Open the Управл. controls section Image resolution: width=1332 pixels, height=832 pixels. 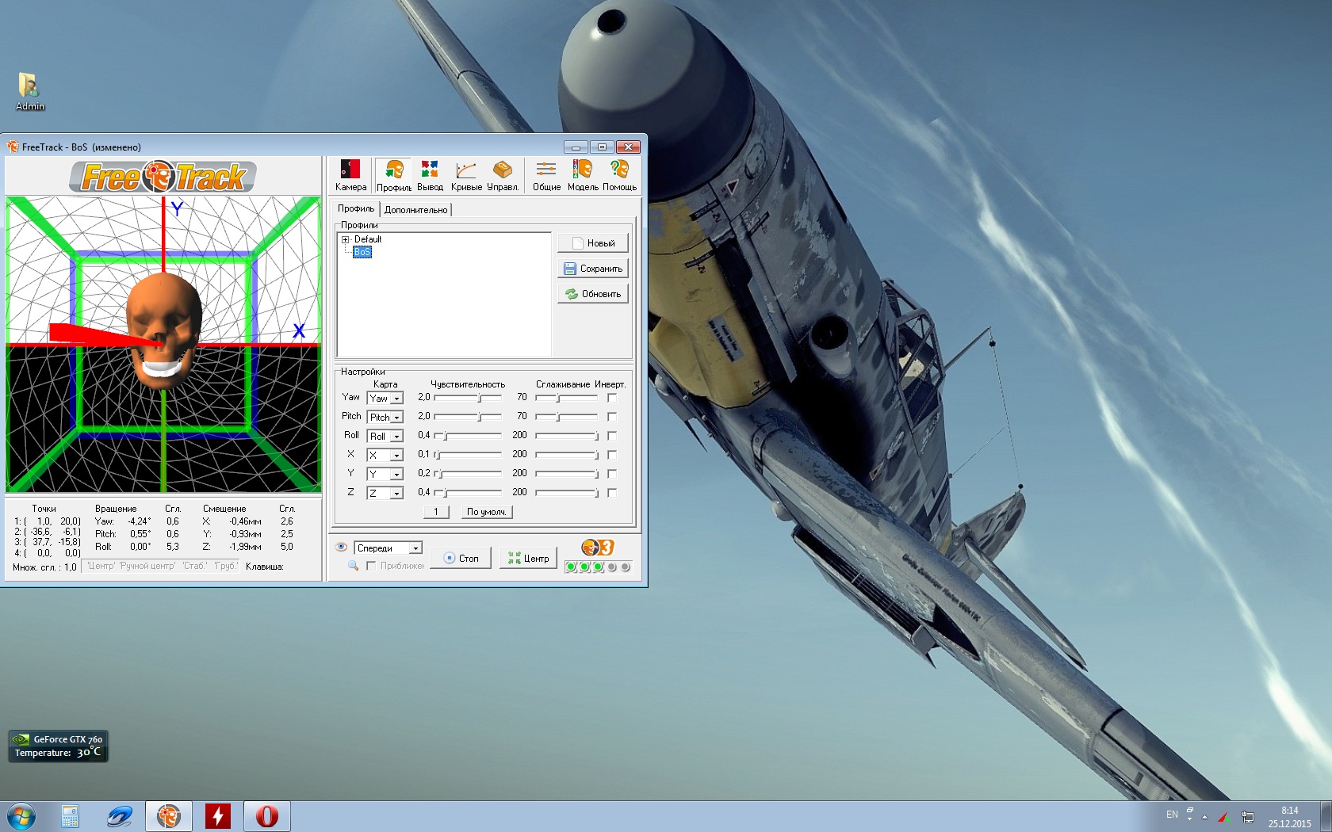click(x=503, y=175)
